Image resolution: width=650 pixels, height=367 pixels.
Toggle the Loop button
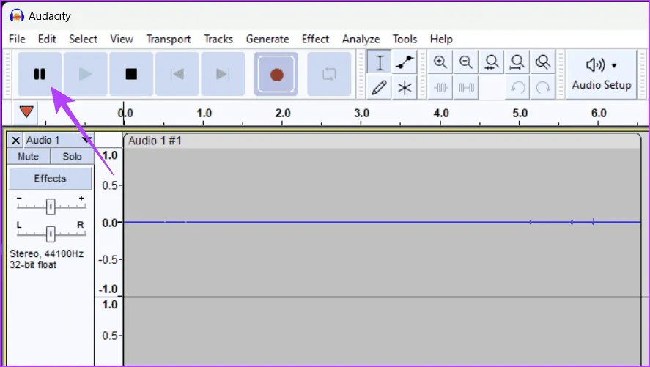click(329, 74)
